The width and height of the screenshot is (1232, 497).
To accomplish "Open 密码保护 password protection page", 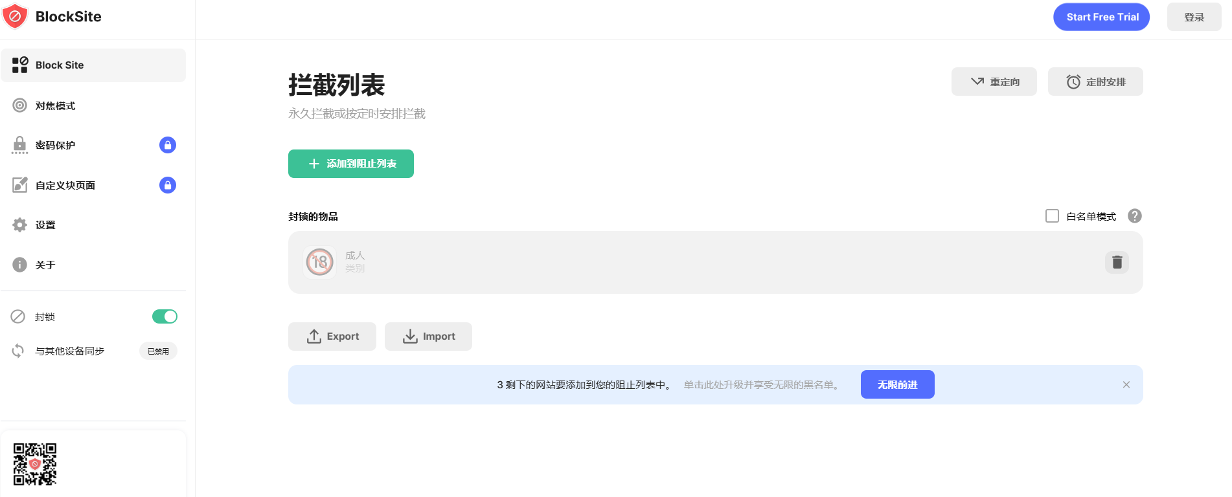I will (93, 145).
